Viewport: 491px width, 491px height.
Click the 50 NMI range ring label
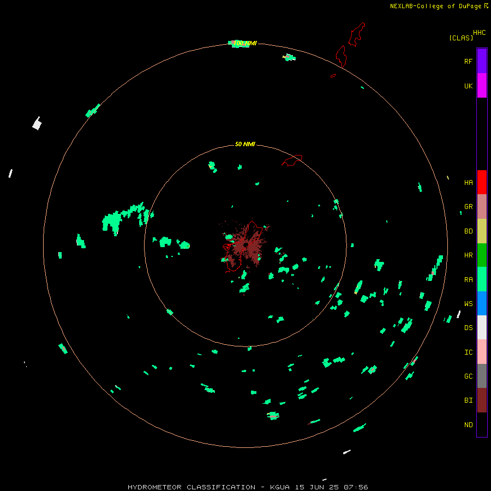245,144
